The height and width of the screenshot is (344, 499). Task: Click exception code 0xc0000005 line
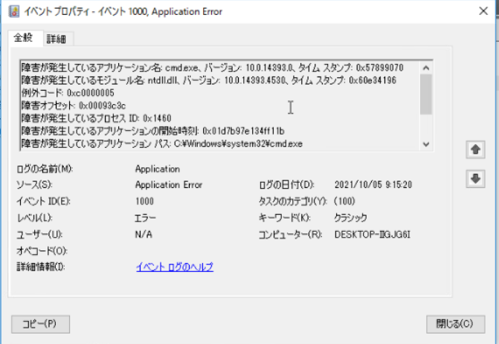pyautogui.click(x=68, y=93)
